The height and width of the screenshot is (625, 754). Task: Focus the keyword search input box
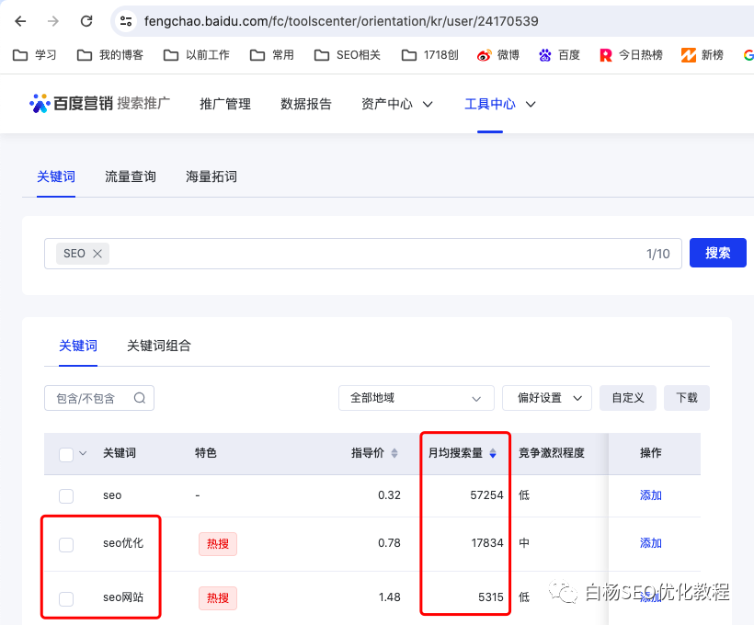click(363, 254)
